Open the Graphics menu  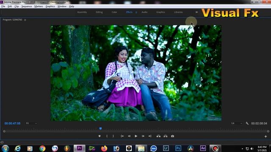pyautogui.click(x=50, y=6)
